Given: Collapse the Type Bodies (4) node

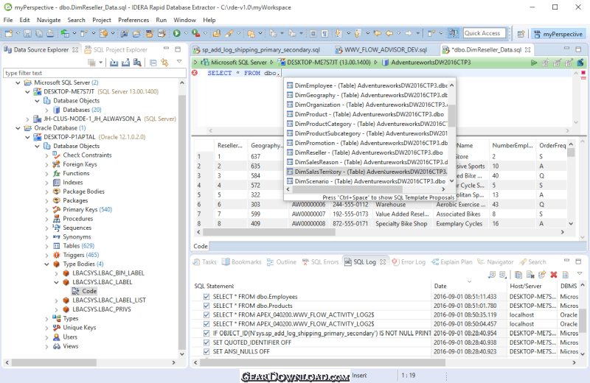Looking at the screenshot, I should [x=46, y=264].
